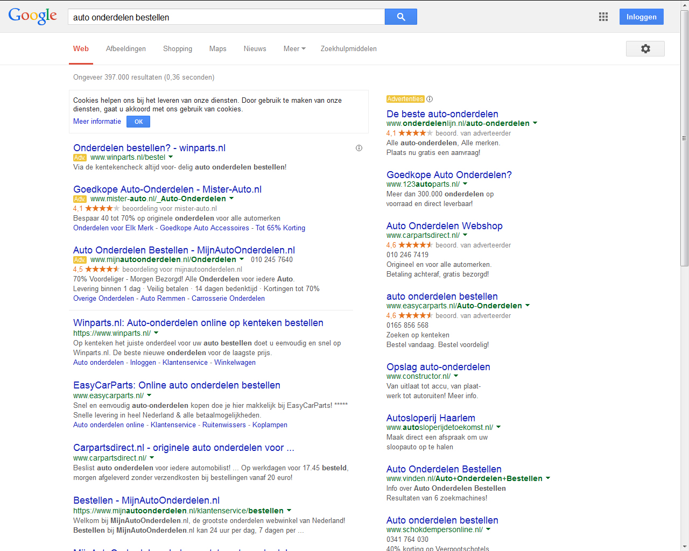Image resolution: width=689 pixels, height=551 pixels.
Task: Expand the arrow next to www.123autoparts.nl/
Action: point(465,184)
